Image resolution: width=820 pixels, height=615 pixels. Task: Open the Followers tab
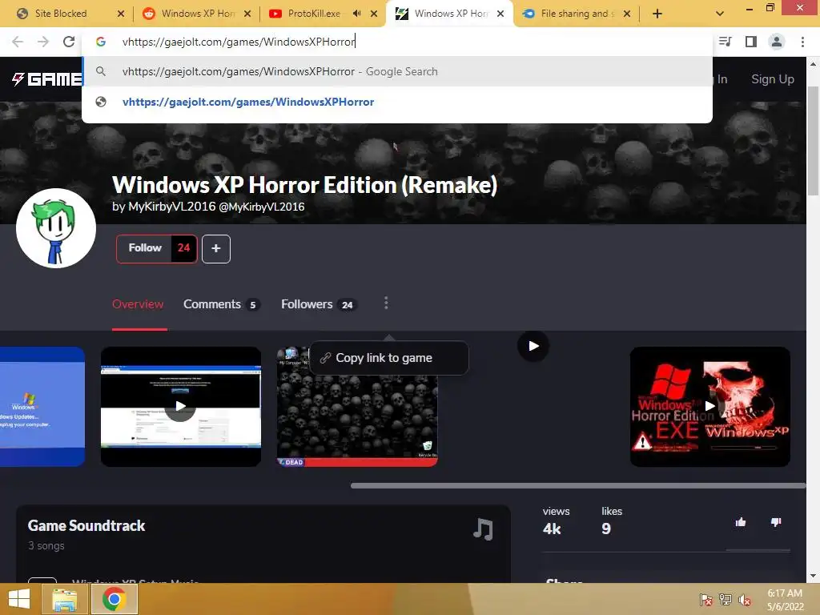coord(319,304)
